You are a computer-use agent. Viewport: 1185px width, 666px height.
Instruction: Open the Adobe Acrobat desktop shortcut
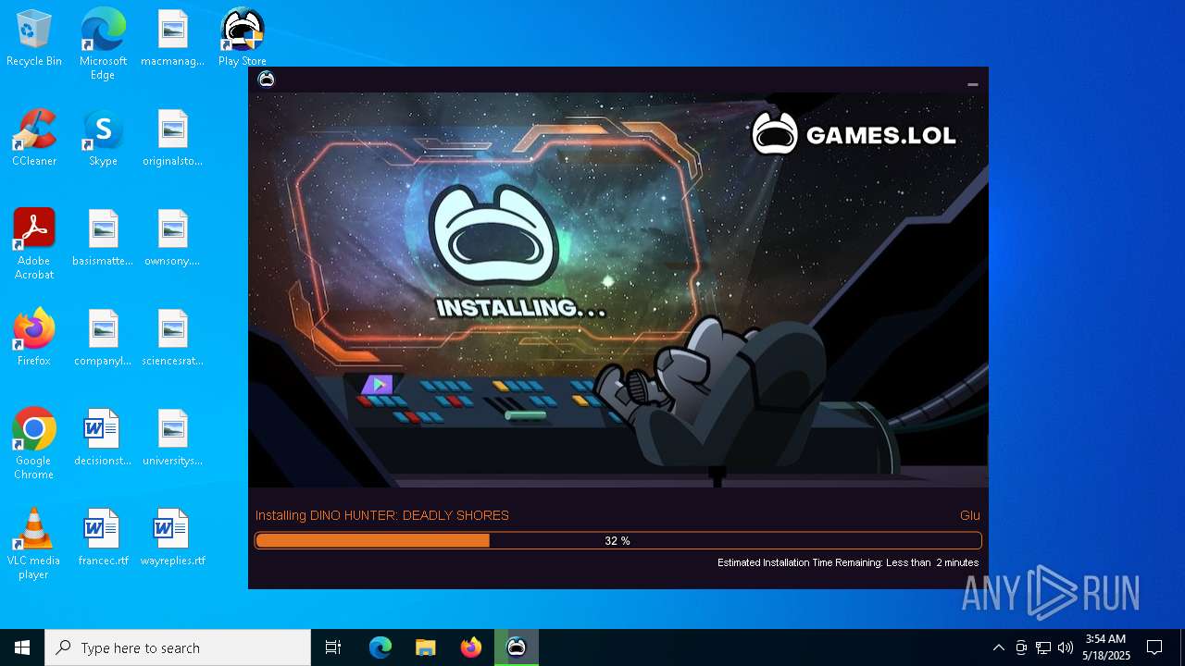[34, 244]
